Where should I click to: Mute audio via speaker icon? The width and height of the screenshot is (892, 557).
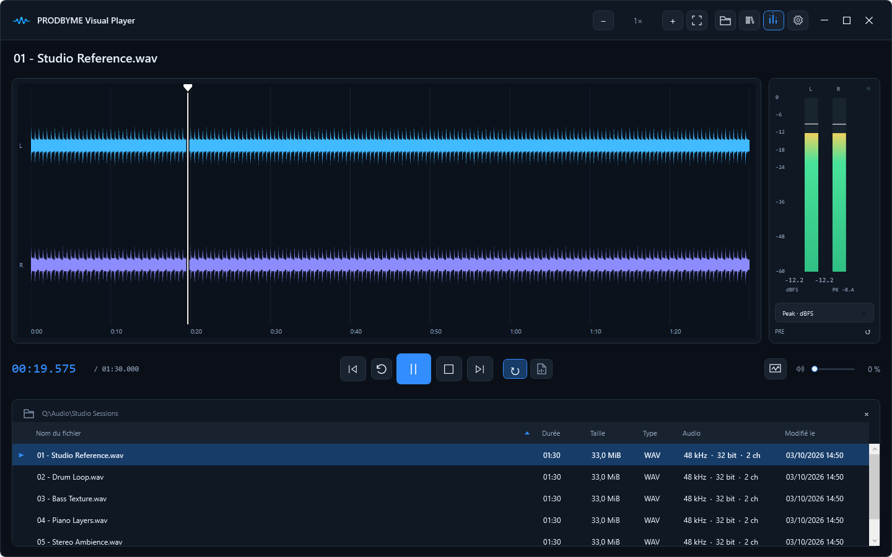click(x=800, y=369)
